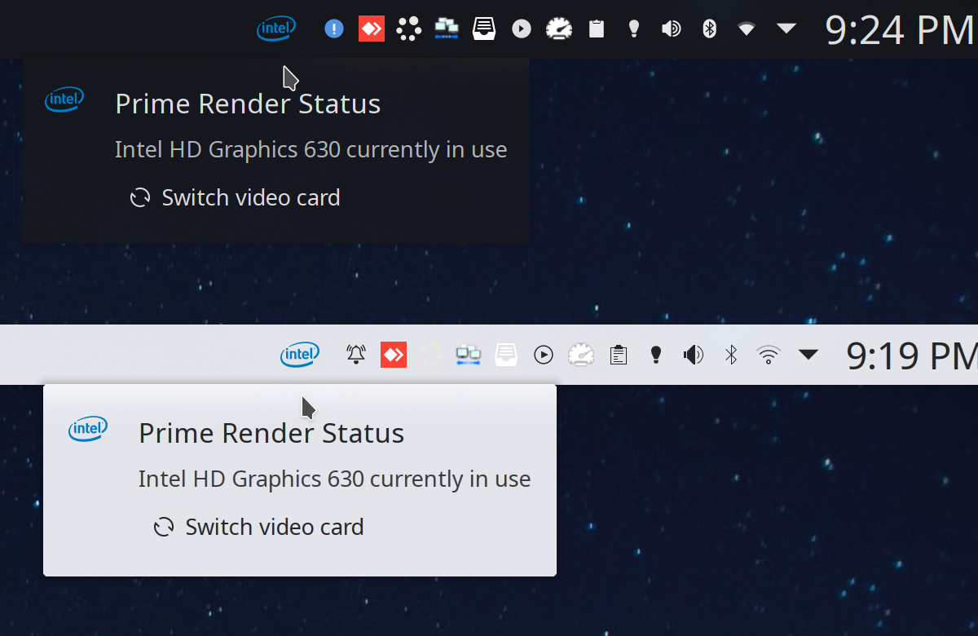Screen dimensions: 978x636
Task: Click Intel logo inside dark popup
Action: tap(64, 99)
